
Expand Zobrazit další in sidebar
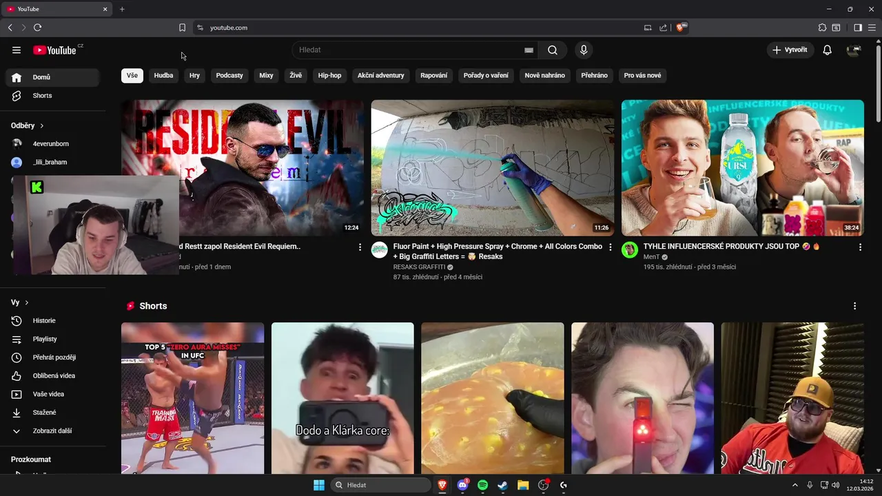52,431
